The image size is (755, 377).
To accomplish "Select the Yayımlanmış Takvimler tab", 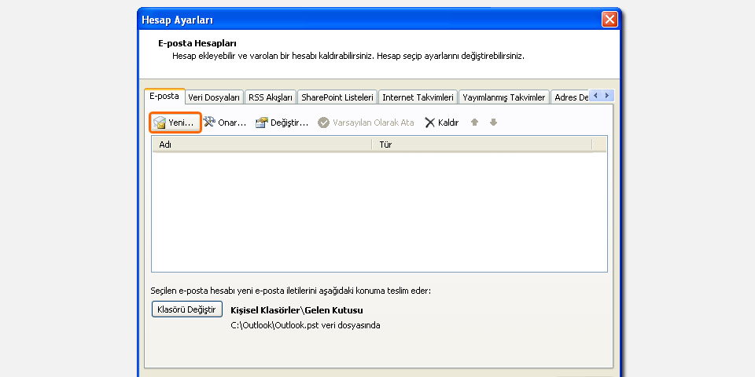I will [503, 97].
